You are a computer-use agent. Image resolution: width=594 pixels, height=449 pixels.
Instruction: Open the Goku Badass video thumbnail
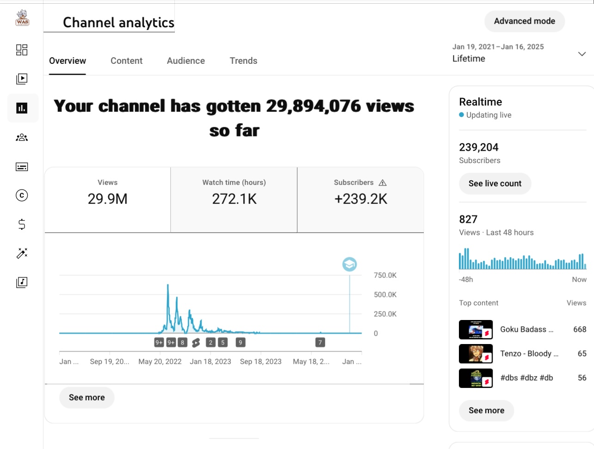(476, 330)
